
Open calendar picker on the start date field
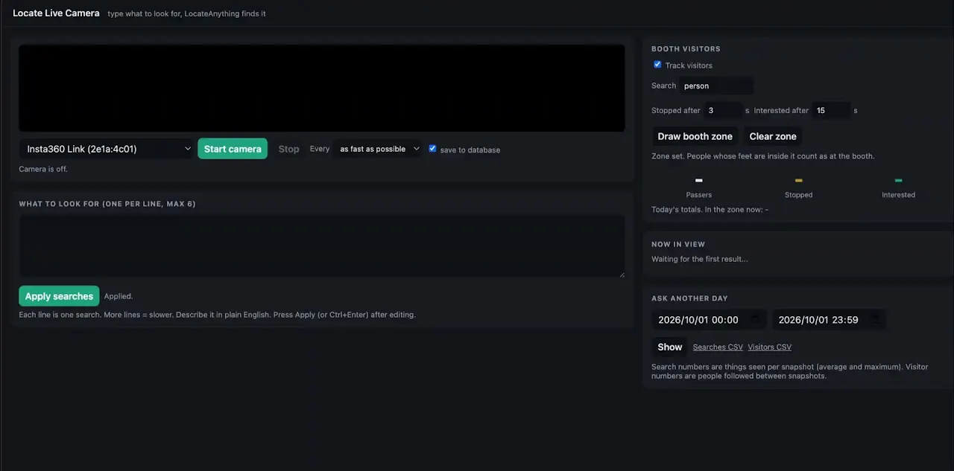755,320
